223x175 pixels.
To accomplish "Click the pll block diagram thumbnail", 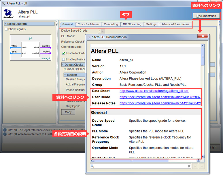I will coord(31,48).
